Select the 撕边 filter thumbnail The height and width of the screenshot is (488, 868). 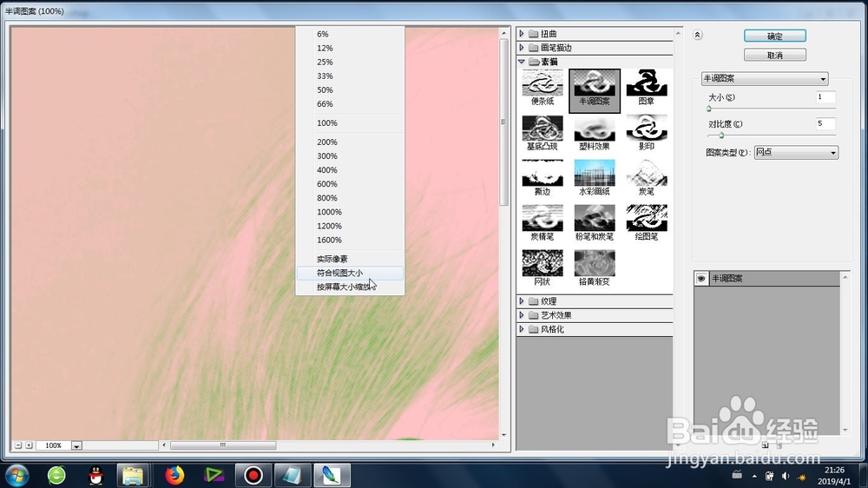(x=542, y=178)
